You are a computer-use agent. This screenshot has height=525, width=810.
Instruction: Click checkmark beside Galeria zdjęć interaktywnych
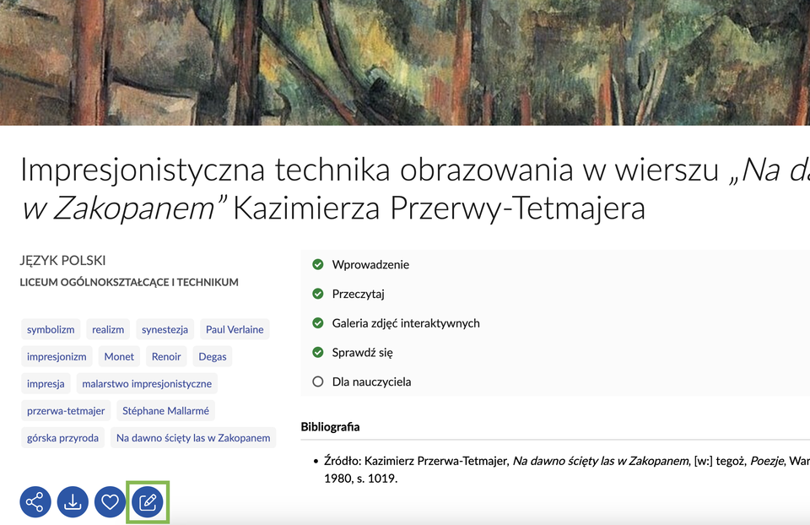click(x=318, y=323)
